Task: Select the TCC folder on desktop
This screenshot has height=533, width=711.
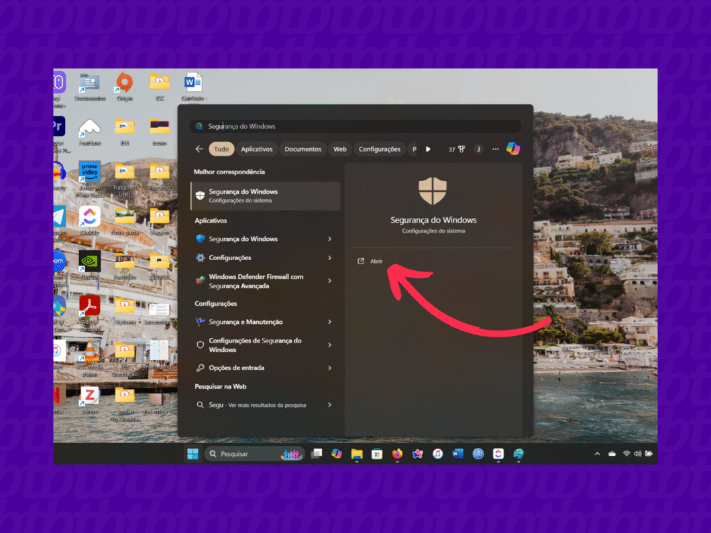Action: (160, 86)
